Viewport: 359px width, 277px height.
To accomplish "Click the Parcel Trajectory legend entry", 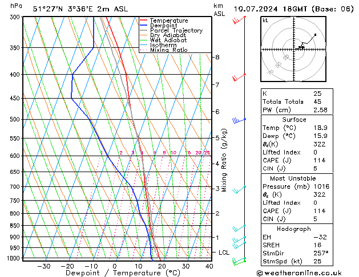I will pyautogui.click(x=176, y=30).
